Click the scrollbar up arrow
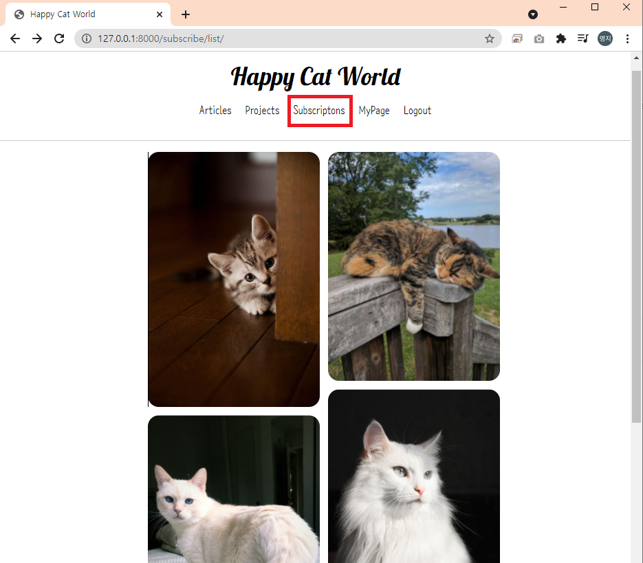The image size is (643, 563). [x=636, y=58]
